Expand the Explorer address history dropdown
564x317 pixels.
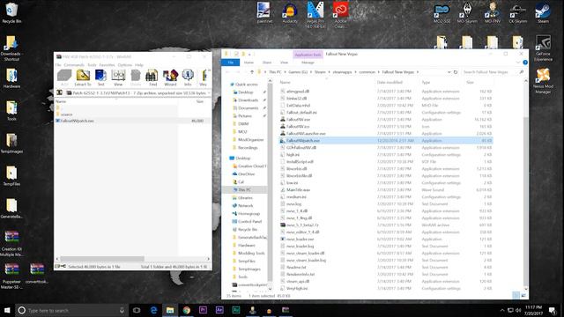point(449,72)
